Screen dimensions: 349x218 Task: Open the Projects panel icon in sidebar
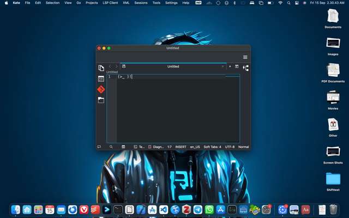pos(101,78)
